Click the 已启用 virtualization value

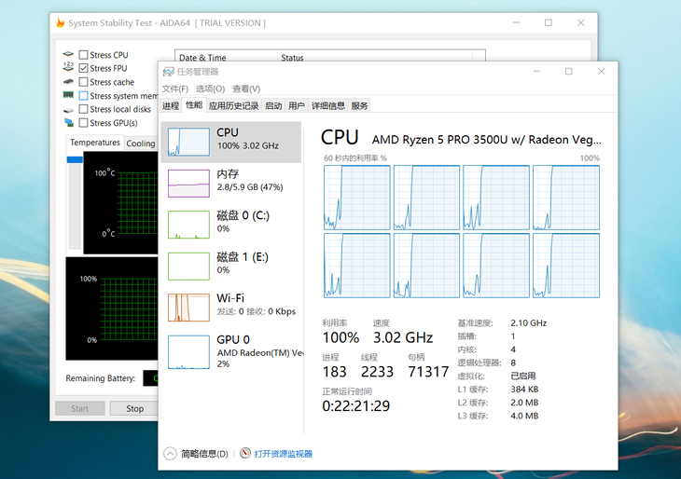coord(523,376)
